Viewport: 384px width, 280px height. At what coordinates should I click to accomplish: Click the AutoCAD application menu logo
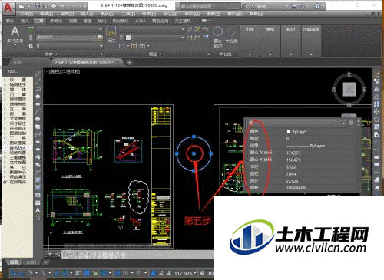(x=8, y=7)
